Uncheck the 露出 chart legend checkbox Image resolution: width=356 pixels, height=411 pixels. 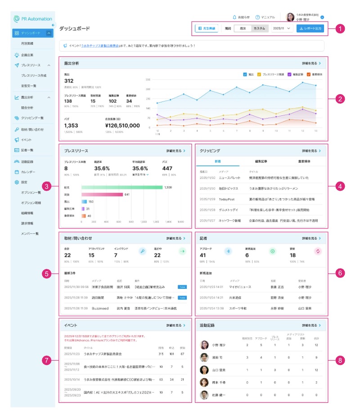245,74
